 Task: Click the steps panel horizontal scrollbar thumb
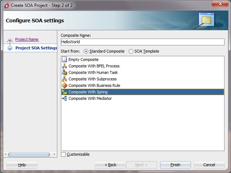(29, 155)
